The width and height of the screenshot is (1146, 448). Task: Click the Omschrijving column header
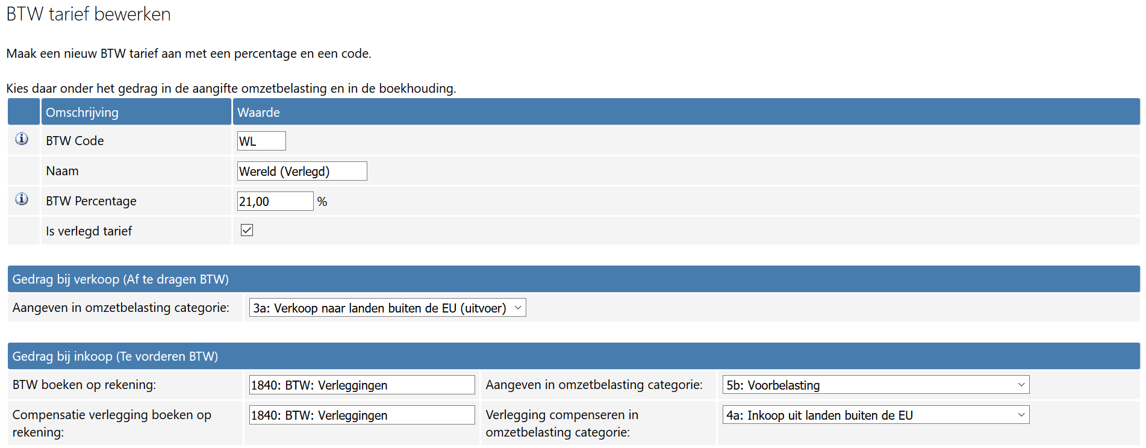click(82, 113)
